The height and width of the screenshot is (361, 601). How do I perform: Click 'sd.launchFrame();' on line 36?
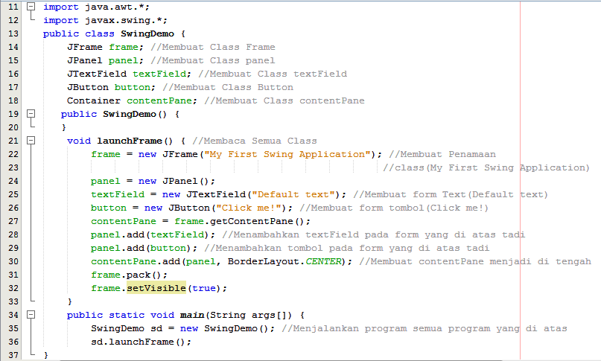click(141, 342)
